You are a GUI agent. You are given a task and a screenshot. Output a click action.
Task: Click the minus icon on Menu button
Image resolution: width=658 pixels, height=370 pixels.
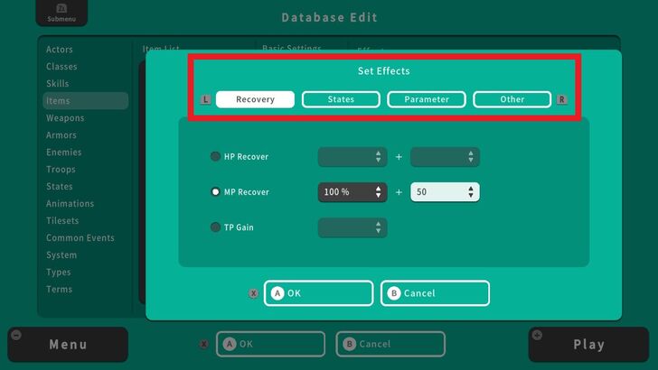click(x=15, y=335)
